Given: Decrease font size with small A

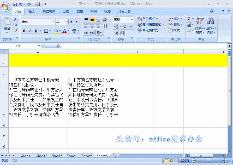Looking at the screenshot, I should tap(77, 22).
